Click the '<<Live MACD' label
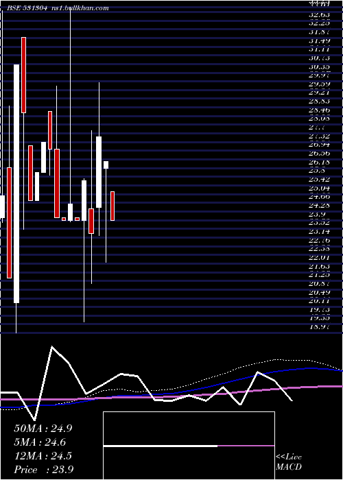The height and width of the screenshot is (480, 343). [x=289, y=461]
